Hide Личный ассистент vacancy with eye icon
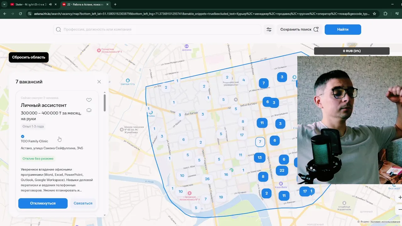The image size is (402, 226). 89,110
